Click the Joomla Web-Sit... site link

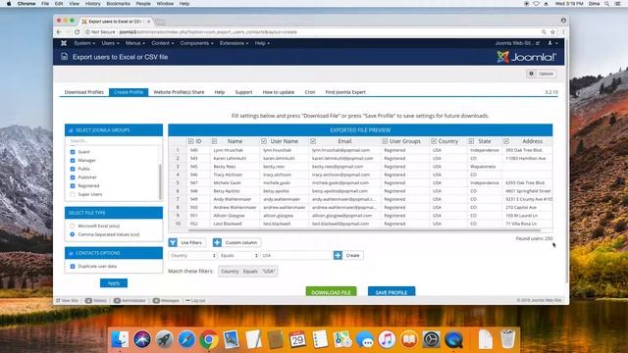pyautogui.click(x=517, y=43)
